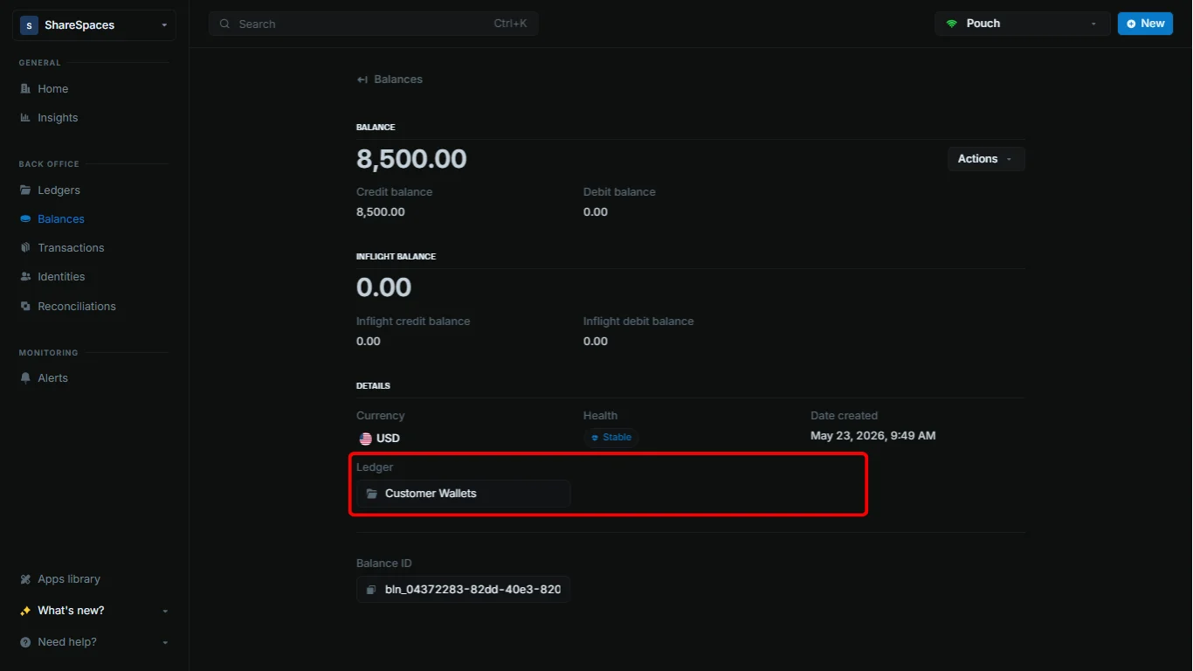This screenshot has width=1193, height=671.
Task: Click the What's new sparkle icon
Action: point(25,610)
